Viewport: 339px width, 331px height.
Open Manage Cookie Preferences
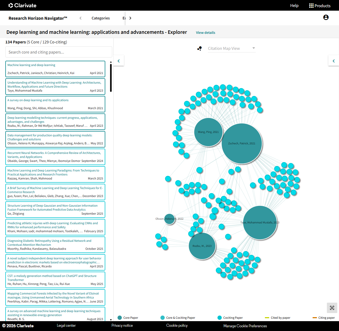245,326
